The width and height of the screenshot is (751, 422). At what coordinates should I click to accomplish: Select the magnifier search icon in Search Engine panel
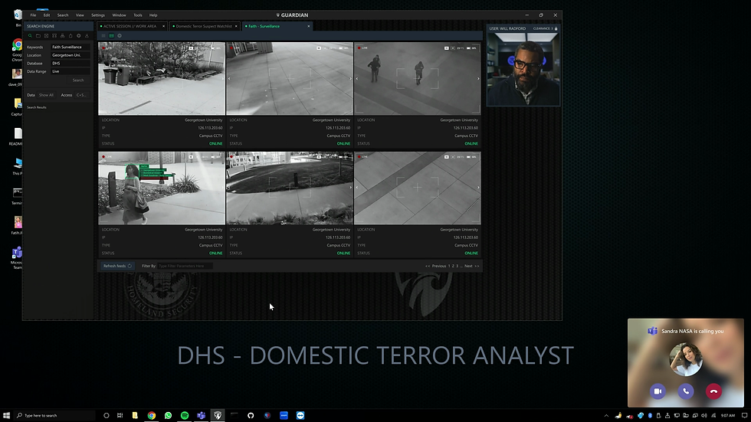coord(30,36)
